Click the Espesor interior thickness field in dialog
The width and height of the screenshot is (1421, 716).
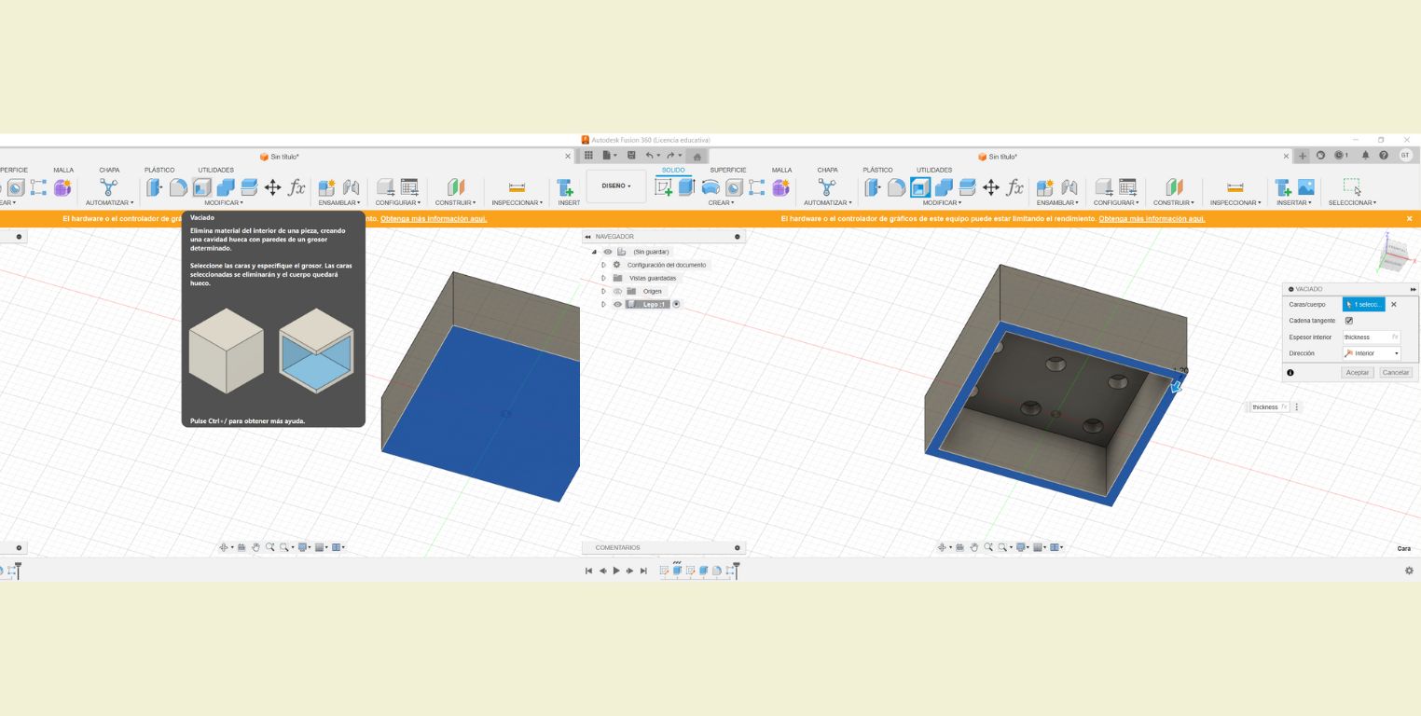pyautogui.click(x=1372, y=337)
